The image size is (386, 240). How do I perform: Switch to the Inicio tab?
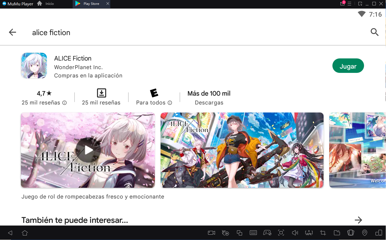[46, 4]
